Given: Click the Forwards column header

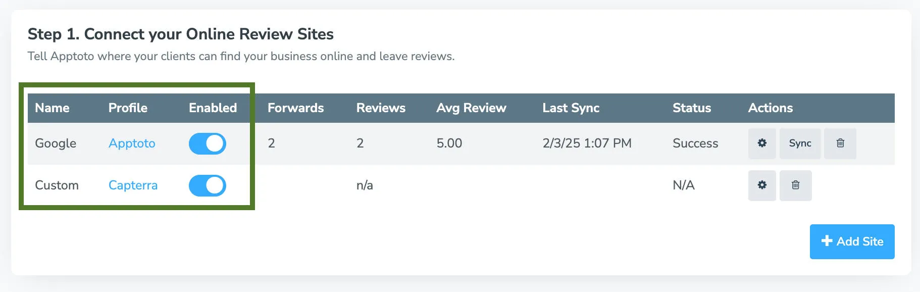Looking at the screenshot, I should pyautogui.click(x=295, y=108).
